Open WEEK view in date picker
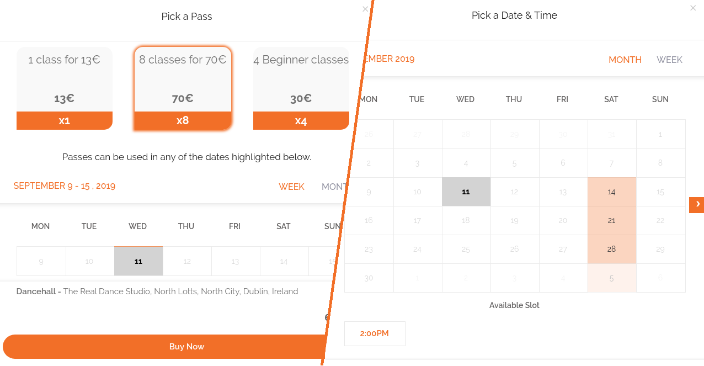The width and height of the screenshot is (704, 366). (x=669, y=60)
